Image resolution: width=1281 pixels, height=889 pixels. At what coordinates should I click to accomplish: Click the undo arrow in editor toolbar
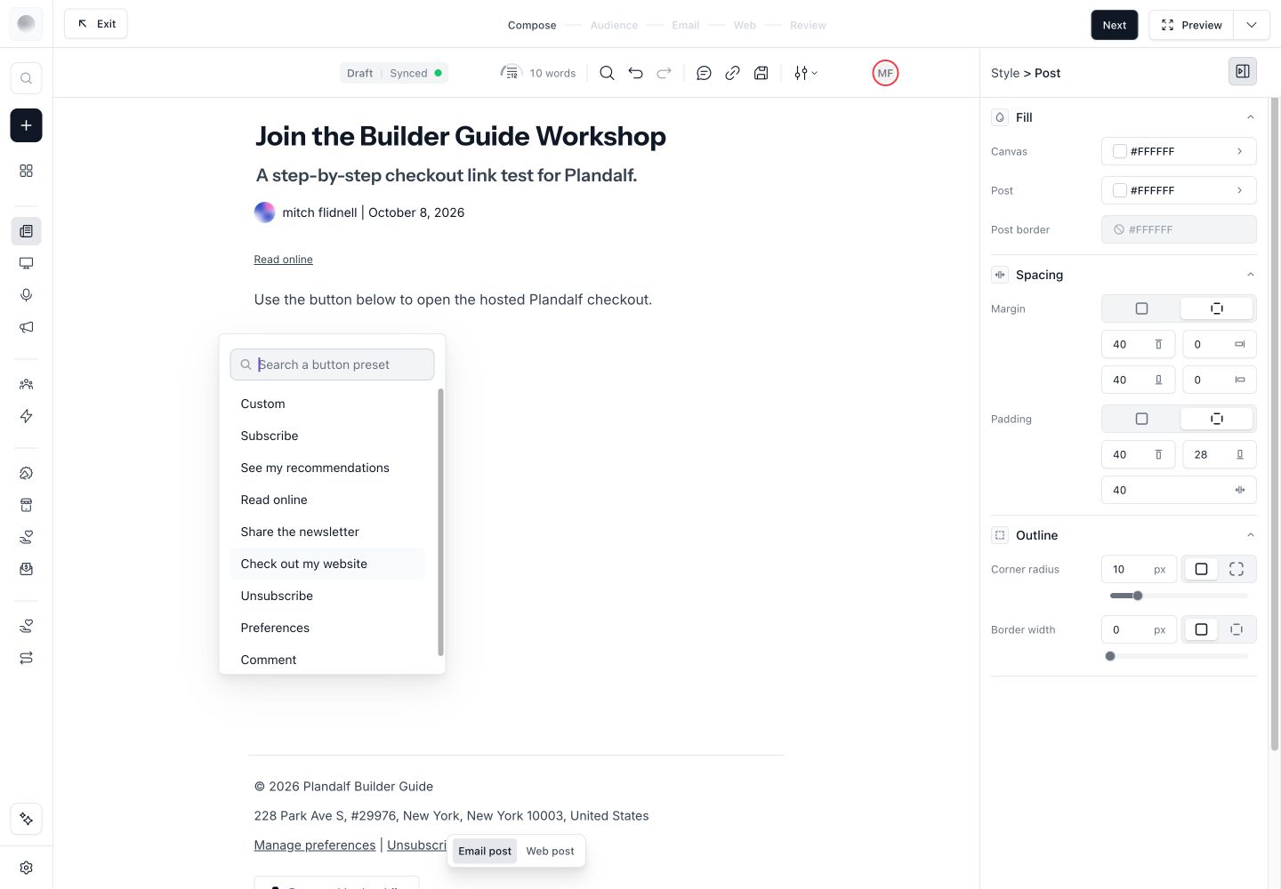pos(635,73)
